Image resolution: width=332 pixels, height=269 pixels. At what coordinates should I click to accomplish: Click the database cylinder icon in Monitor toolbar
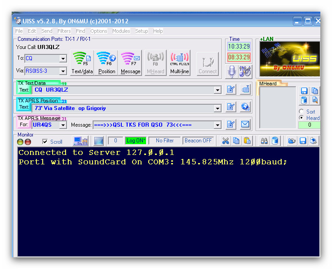[x=275, y=141]
